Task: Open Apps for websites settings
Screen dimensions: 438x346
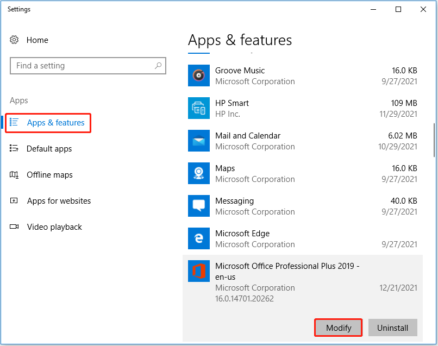Action: [59, 201]
